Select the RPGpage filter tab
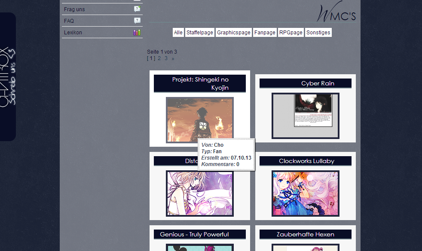This screenshot has width=422, height=251. click(x=291, y=33)
